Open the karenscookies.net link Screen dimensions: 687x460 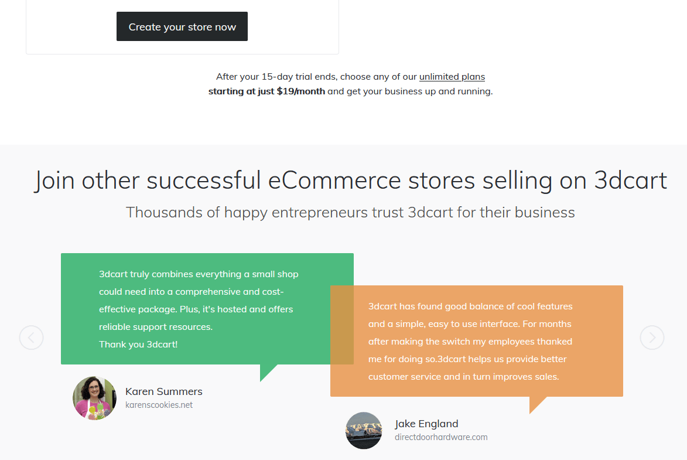tap(159, 405)
